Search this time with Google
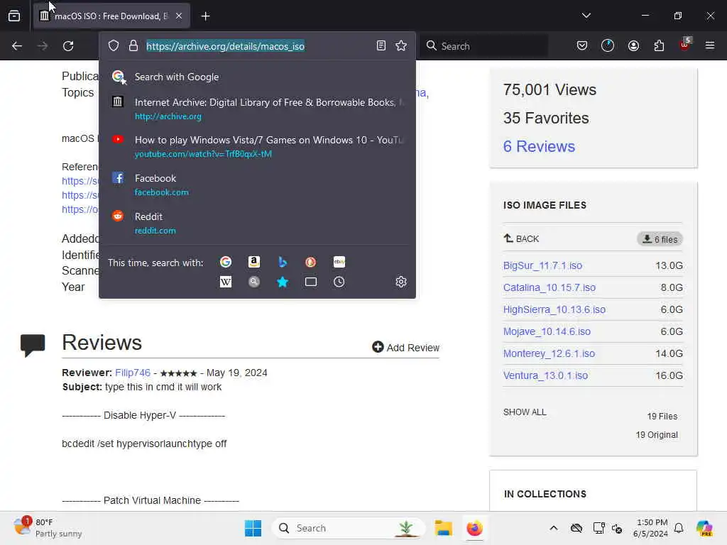Screen dimensions: 727x545 pyautogui.click(x=226, y=263)
